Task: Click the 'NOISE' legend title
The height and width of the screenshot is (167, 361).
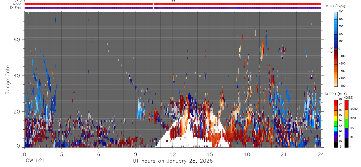Action: click(348, 97)
